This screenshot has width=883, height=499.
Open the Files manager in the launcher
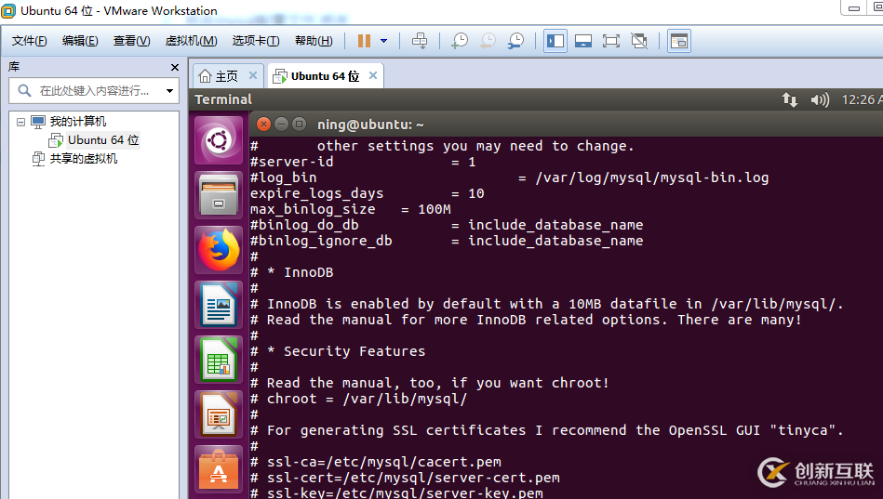coord(219,195)
